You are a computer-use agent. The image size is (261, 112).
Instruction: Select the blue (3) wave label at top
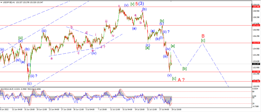coord(141,4)
